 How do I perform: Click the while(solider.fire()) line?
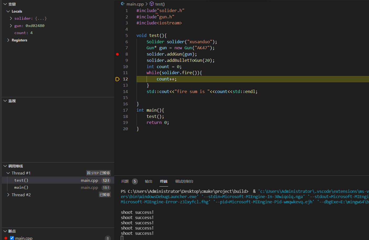point(174,73)
